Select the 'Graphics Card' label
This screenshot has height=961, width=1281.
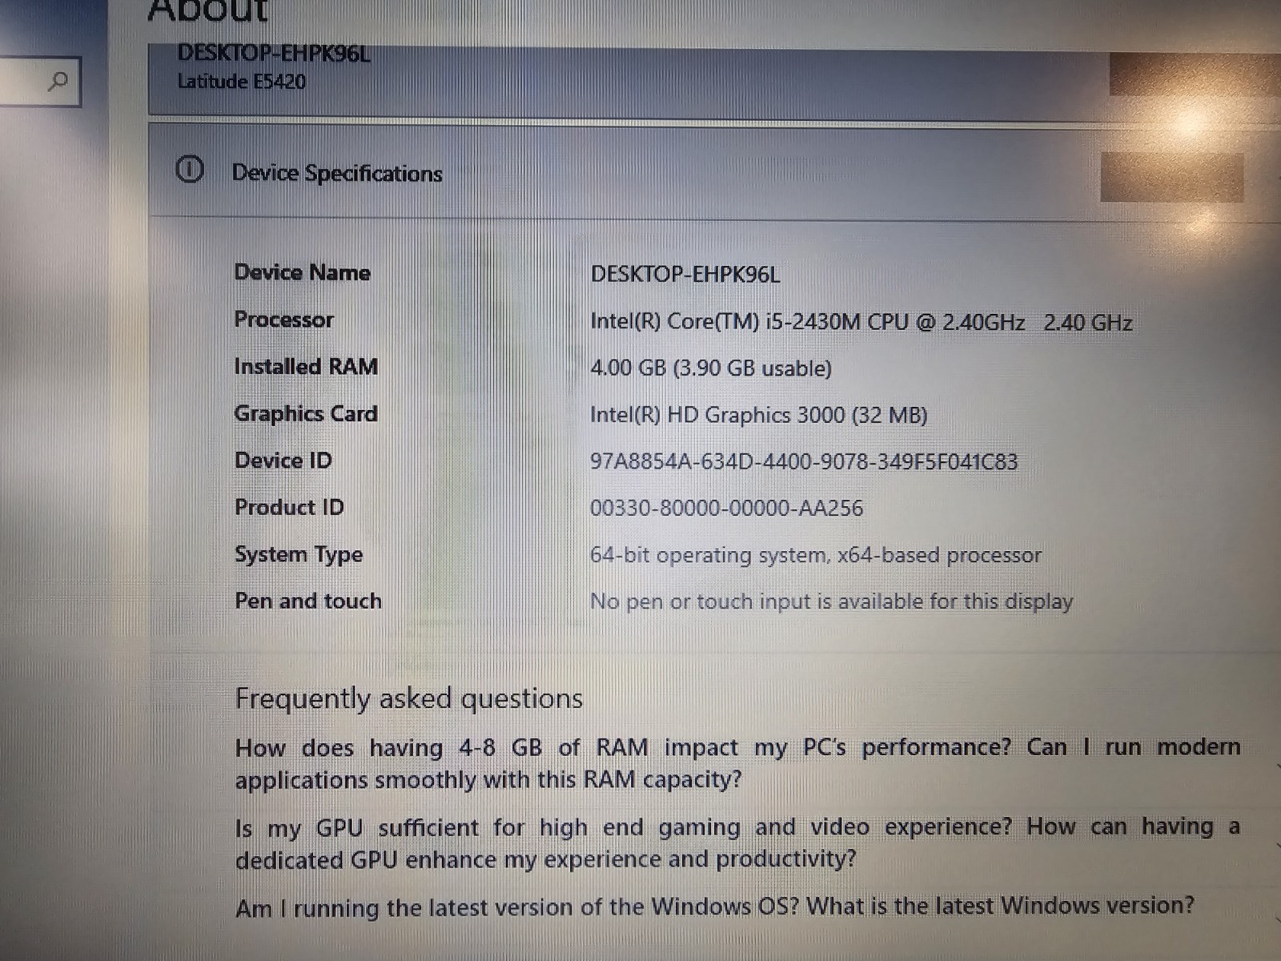click(305, 414)
